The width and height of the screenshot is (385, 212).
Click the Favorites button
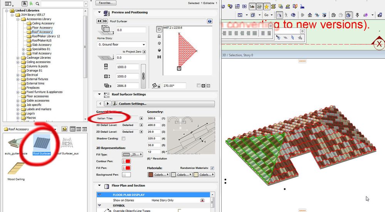(x=106, y=3)
